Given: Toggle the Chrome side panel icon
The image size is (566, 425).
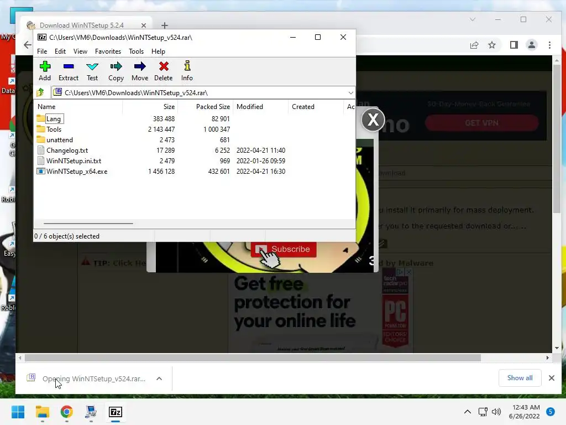Looking at the screenshot, I should pos(513,45).
